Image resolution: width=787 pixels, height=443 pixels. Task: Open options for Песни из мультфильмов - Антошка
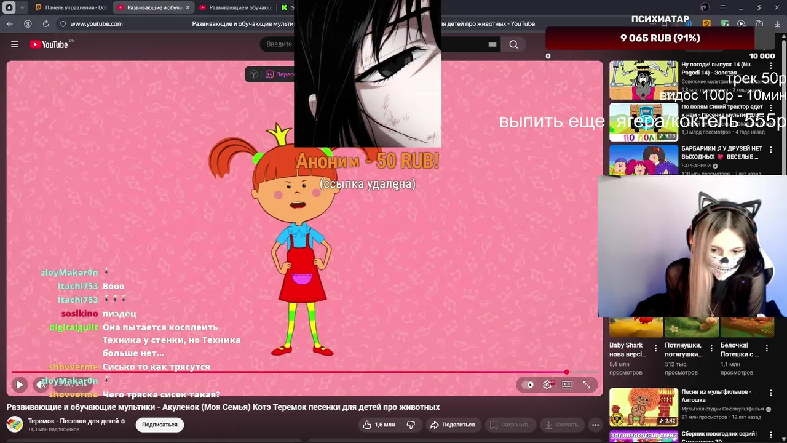(771, 393)
